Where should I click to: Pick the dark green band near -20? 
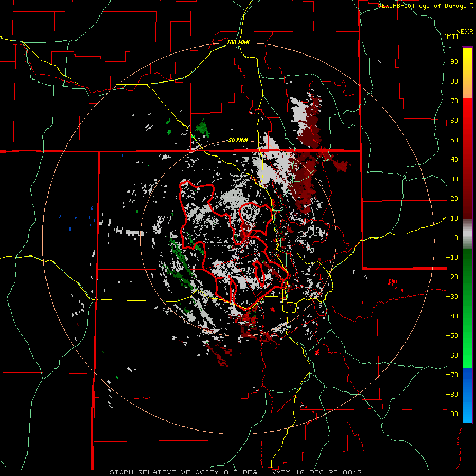point(467,273)
